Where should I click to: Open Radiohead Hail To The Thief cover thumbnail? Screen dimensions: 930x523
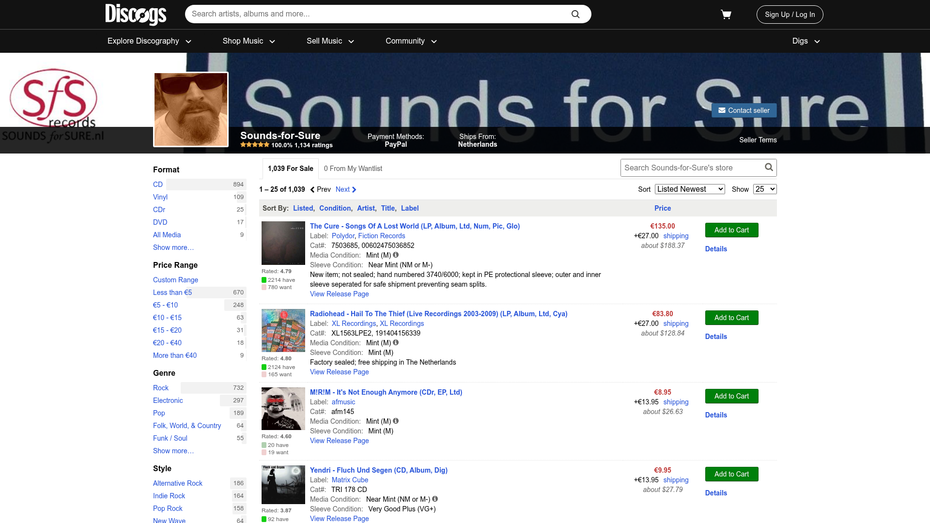[283, 331]
